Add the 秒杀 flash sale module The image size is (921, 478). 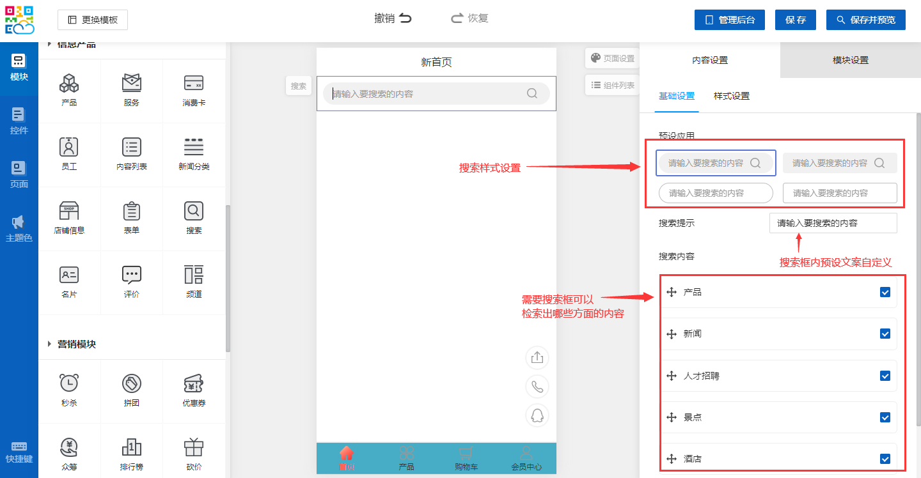69,390
